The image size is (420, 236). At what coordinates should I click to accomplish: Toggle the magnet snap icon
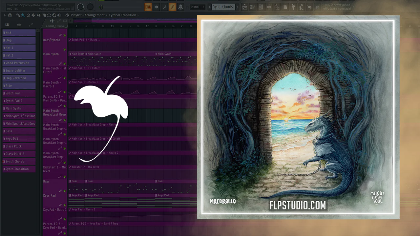[10, 15]
